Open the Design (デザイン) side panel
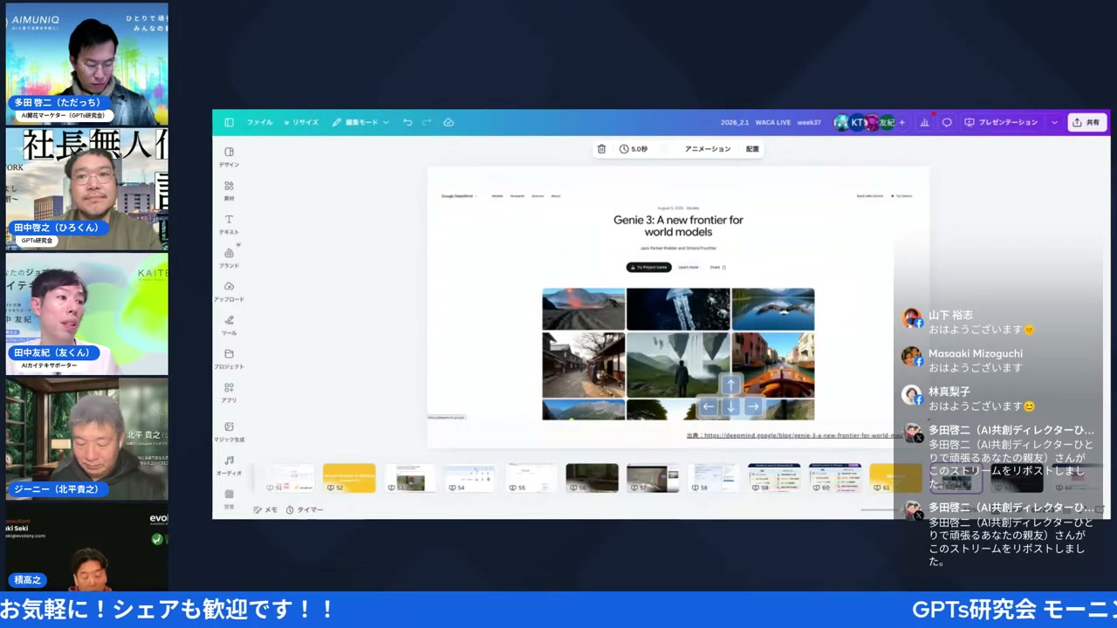1117x628 pixels. (x=229, y=156)
